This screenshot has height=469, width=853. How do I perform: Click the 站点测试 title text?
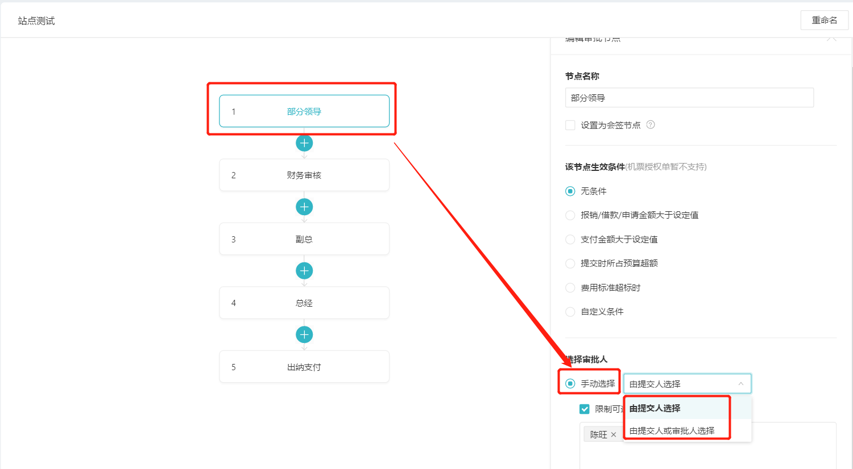[x=36, y=21]
